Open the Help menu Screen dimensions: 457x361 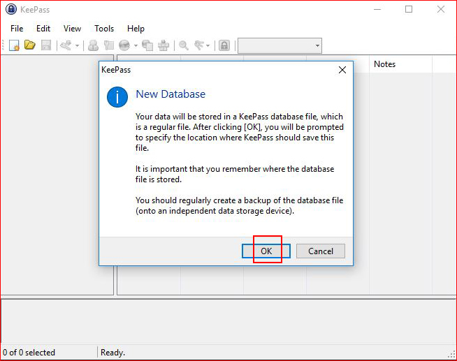click(136, 29)
